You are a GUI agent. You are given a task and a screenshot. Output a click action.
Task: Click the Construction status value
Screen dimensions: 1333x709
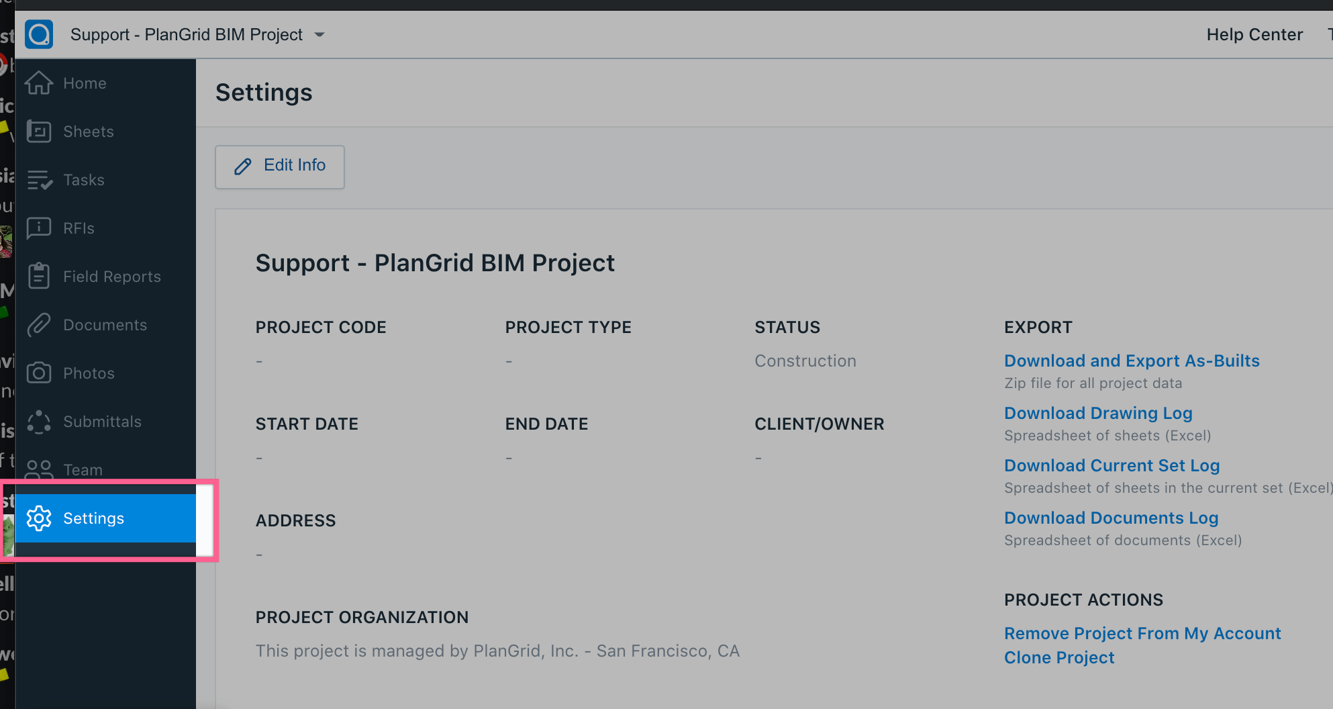(805, 361)
